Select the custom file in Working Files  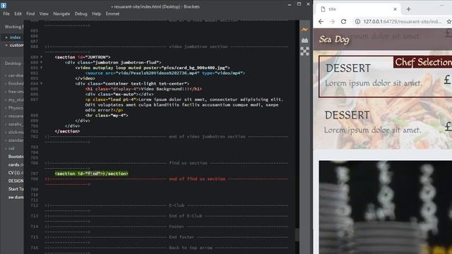[x=16, y=45]
